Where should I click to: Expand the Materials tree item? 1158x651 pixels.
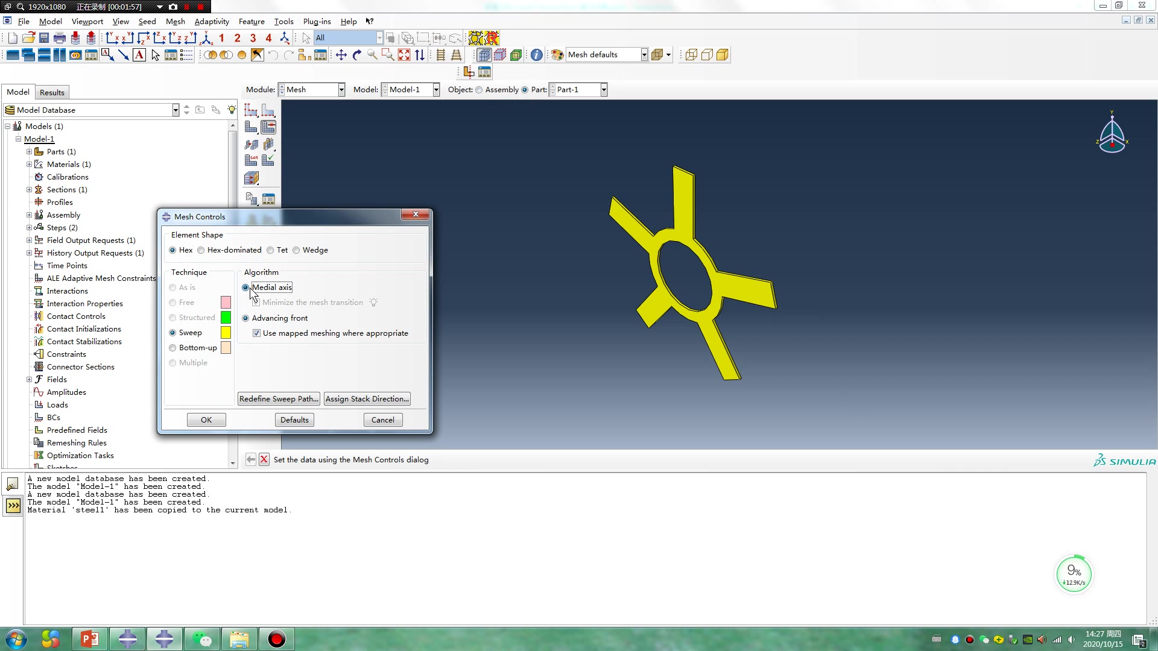pos(30,164)
